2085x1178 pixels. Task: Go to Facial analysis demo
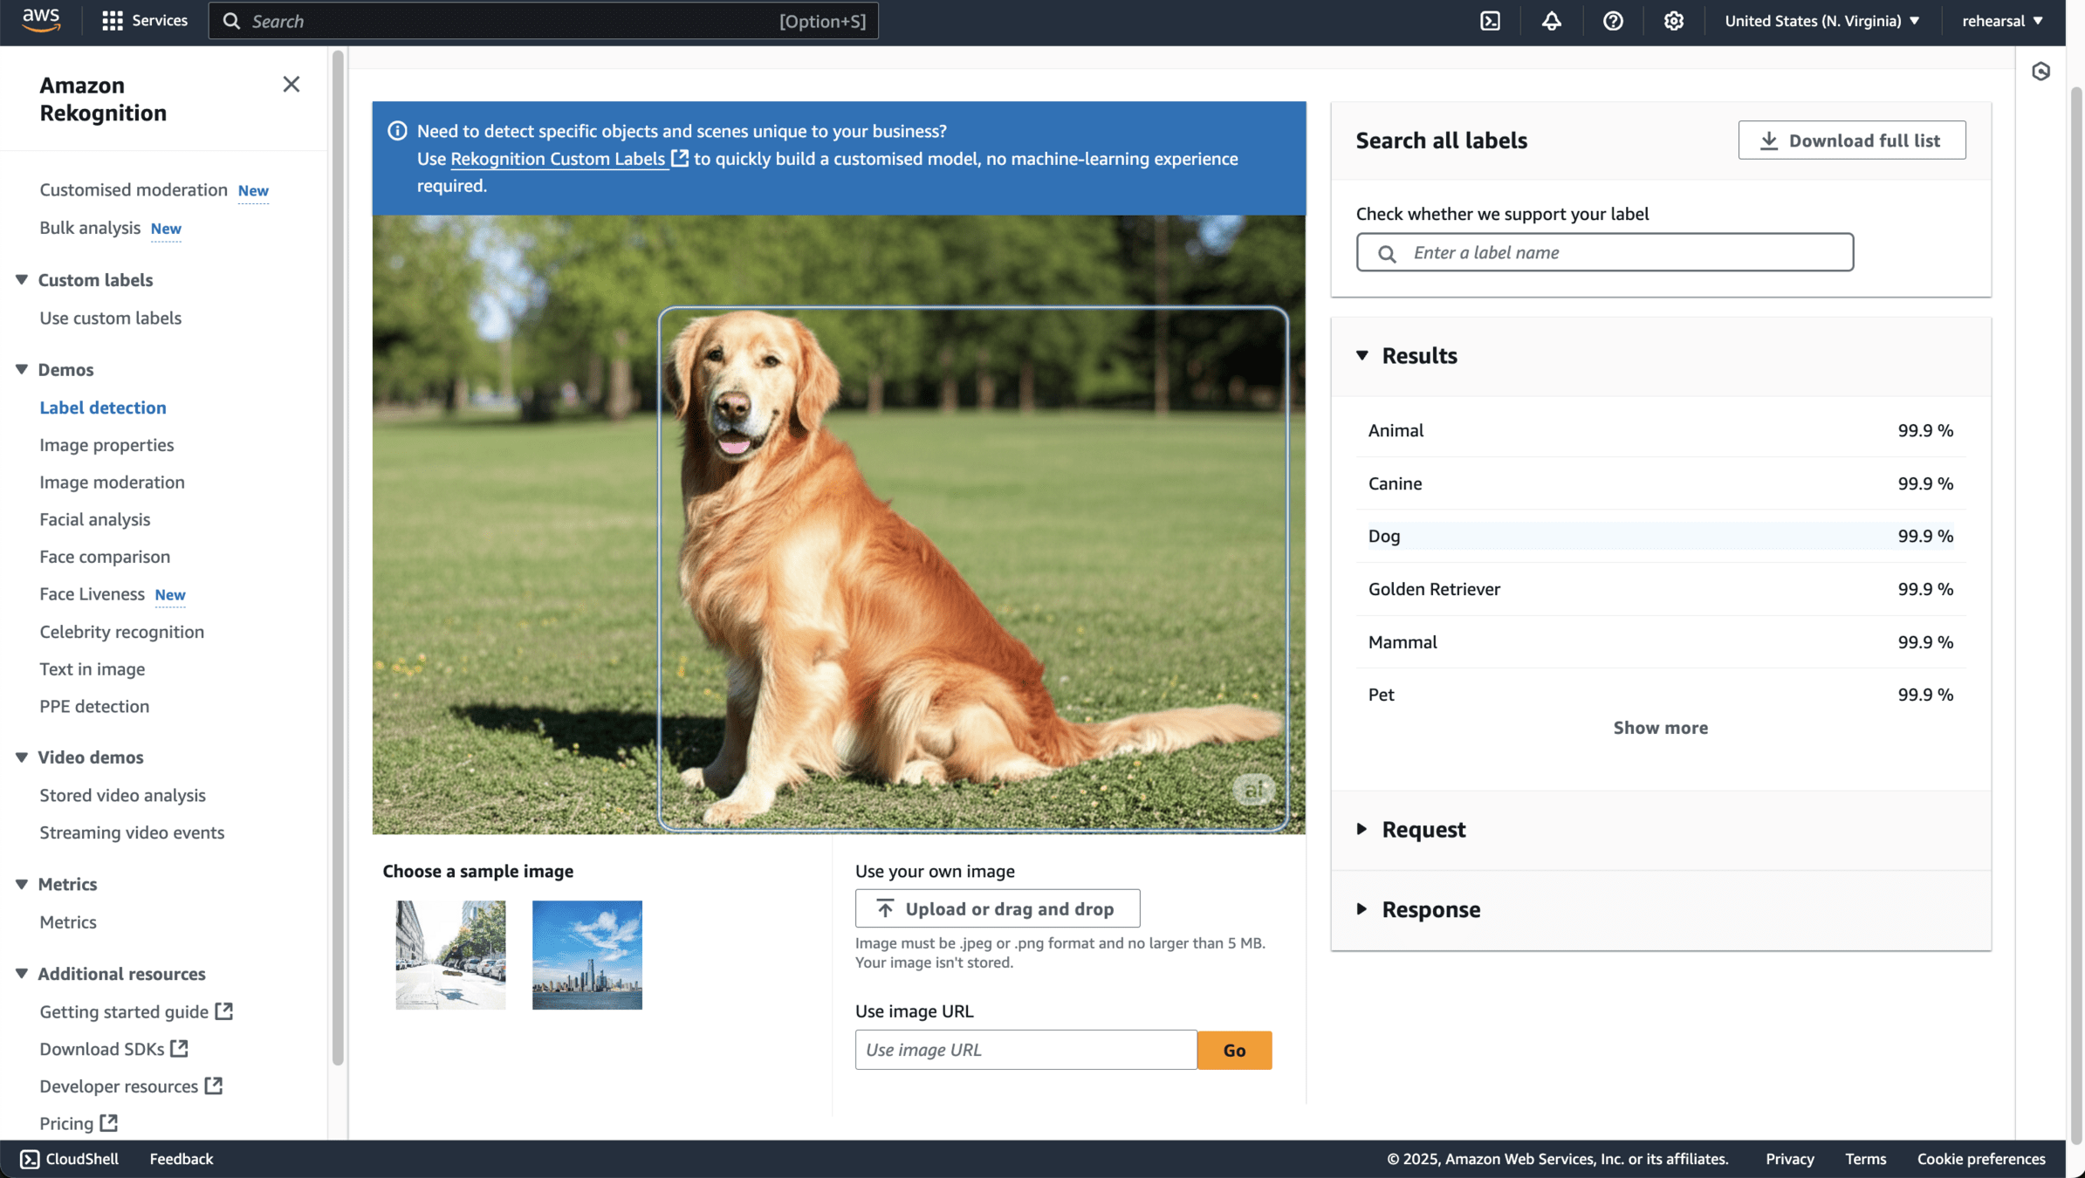pos(94,519)
